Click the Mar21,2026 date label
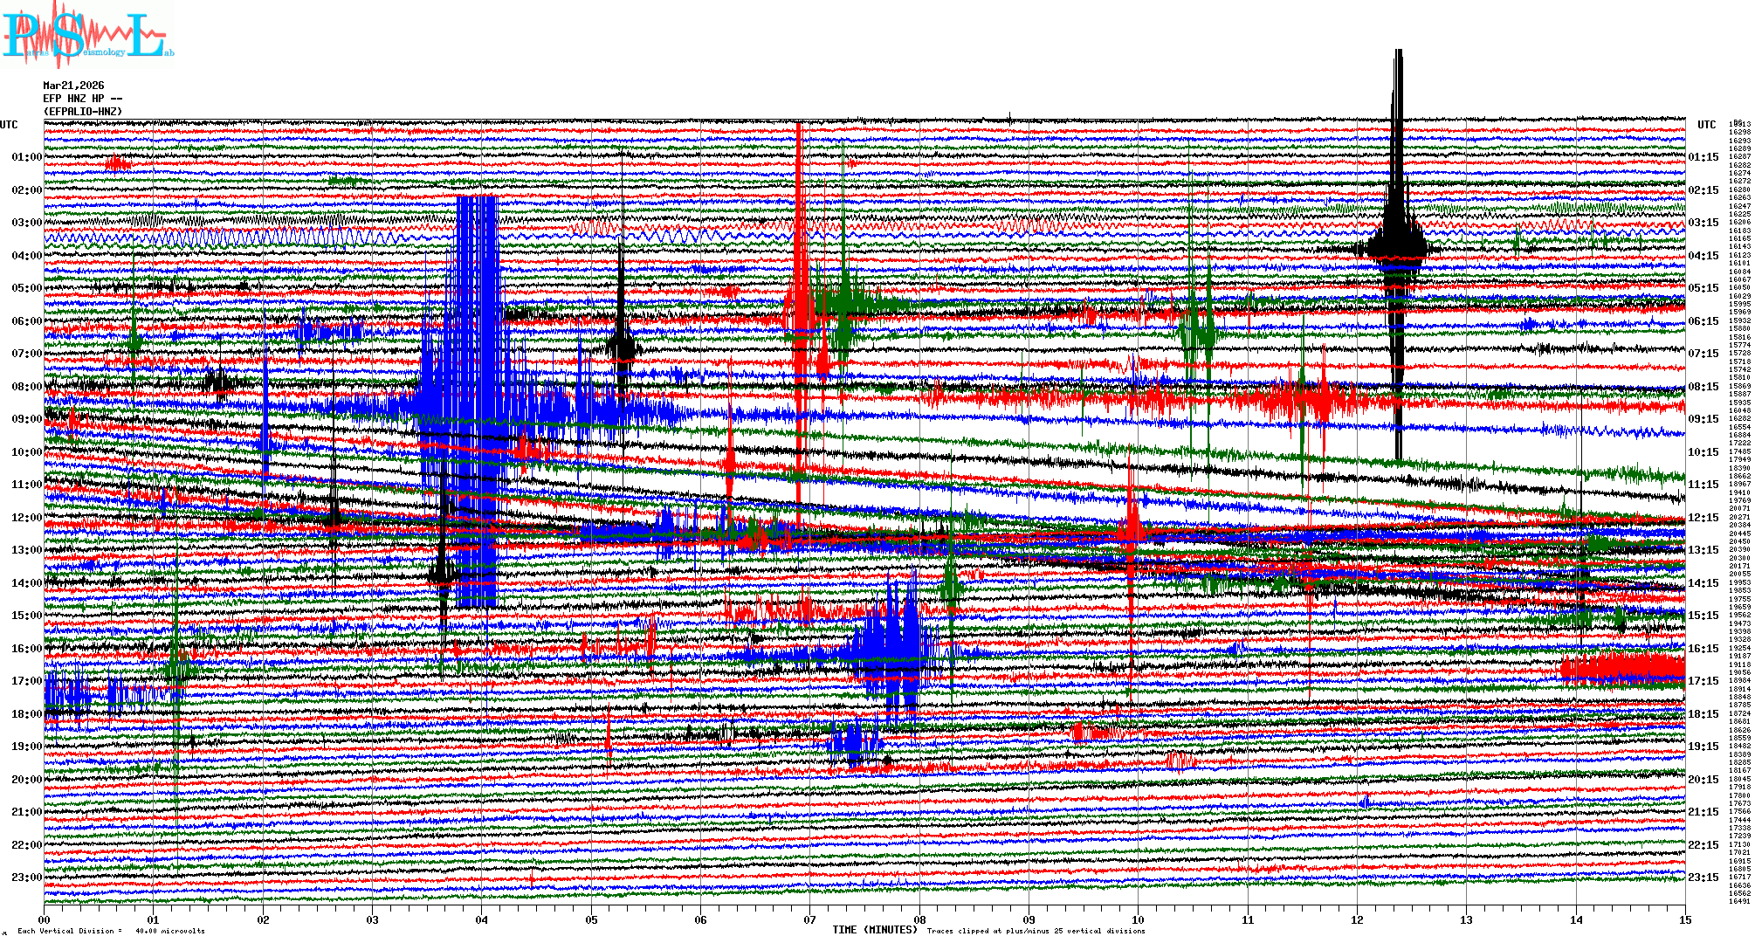 73,86
